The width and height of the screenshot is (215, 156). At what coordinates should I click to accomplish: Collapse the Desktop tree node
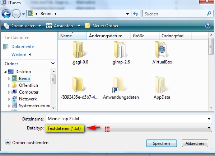click(5, 72)
